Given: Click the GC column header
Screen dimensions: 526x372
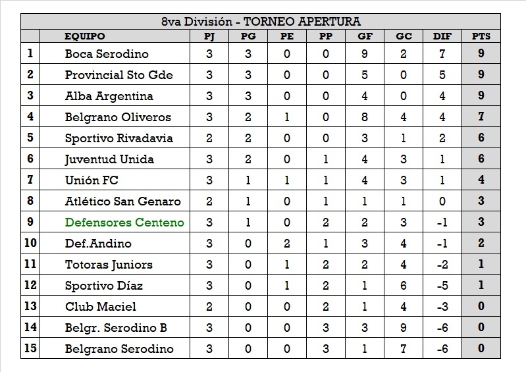Looking at the screenshot, I should 404,36.
